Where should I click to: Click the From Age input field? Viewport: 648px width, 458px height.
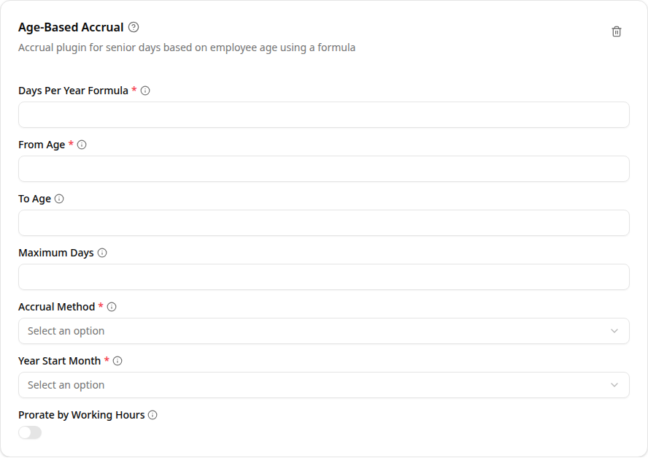click(x=324, y=169)
